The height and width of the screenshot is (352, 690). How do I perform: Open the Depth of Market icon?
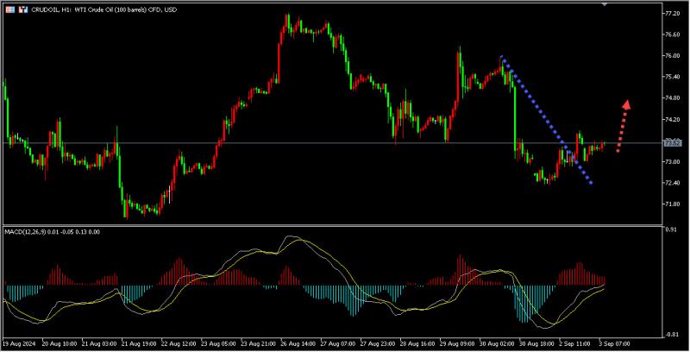(x=10, y=9)
